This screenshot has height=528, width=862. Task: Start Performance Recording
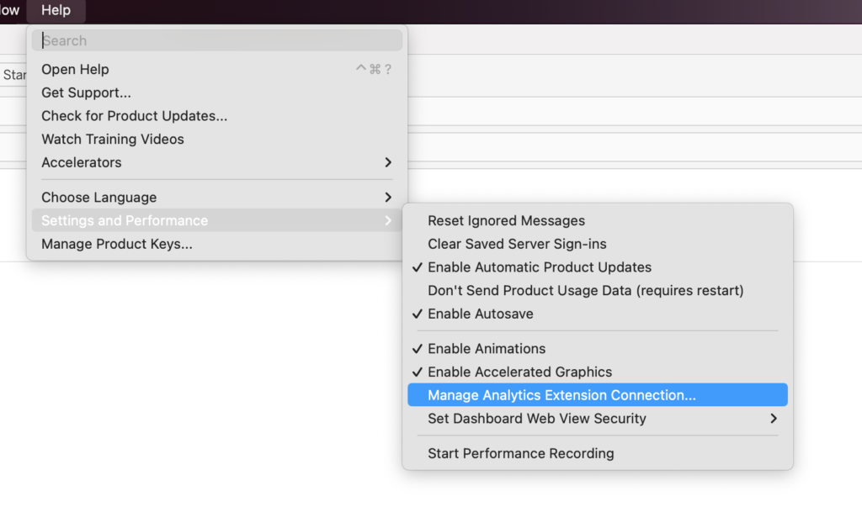coord(520,453)
